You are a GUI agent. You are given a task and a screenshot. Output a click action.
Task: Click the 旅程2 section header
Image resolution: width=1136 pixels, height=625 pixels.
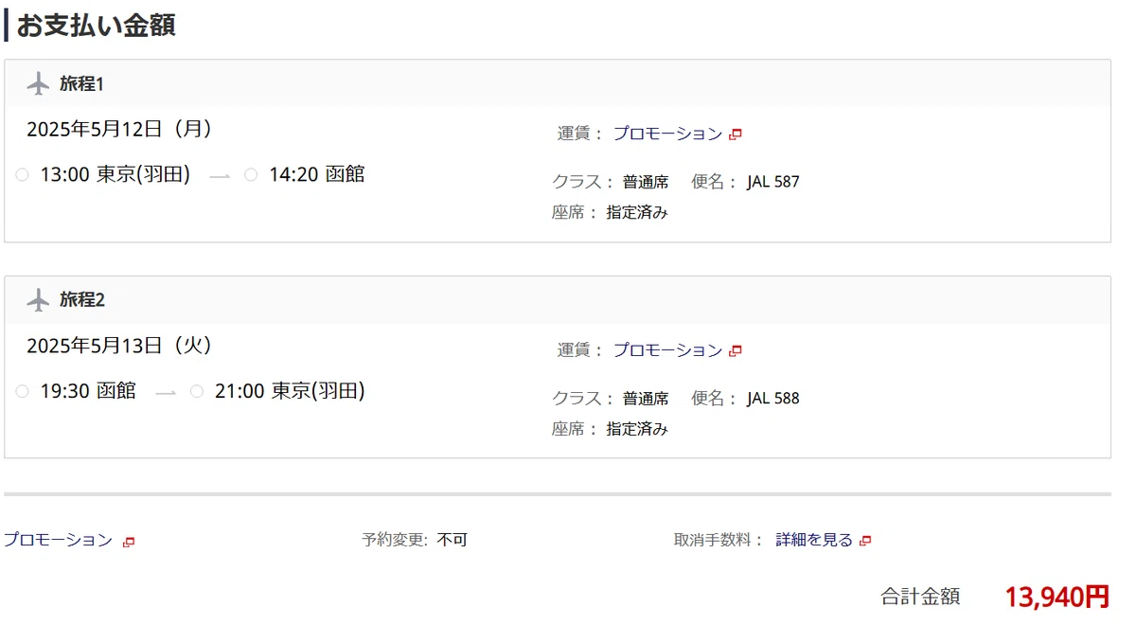point(558,300)
